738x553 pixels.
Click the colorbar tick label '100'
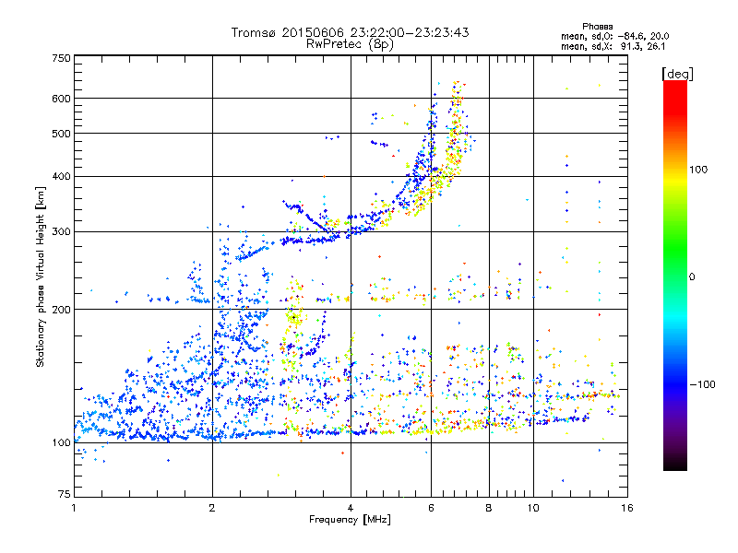698,170
